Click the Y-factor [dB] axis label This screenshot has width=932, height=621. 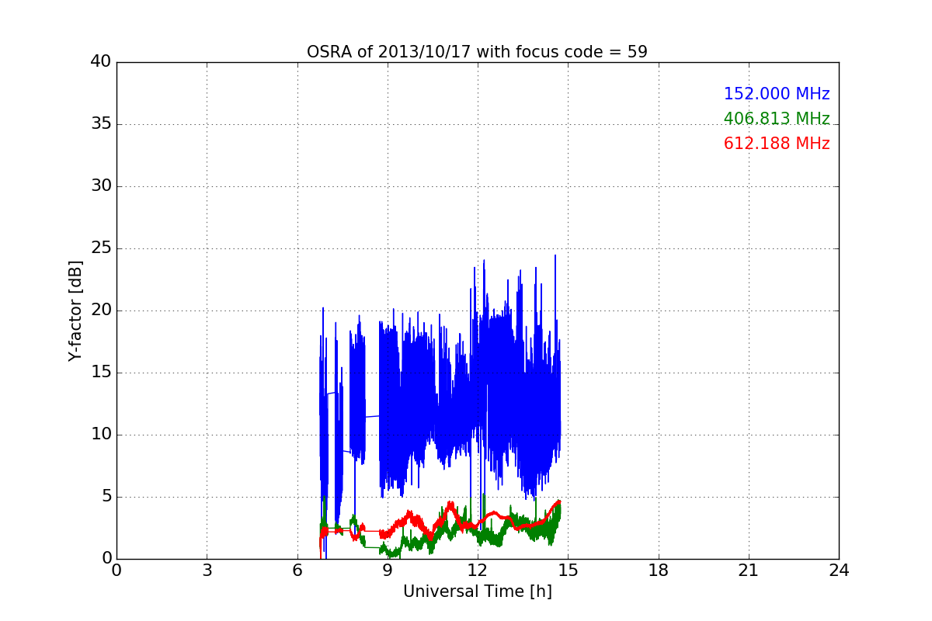click(x=75, y=310)
